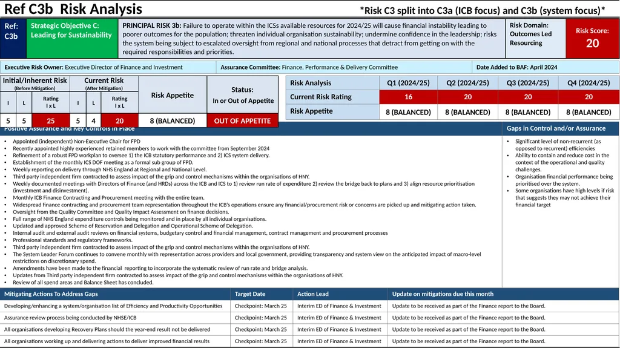Select 'Weekly reporting on delivery through NHS England' bullet
This screenshot has height=348, width=620.
(110, 169)
